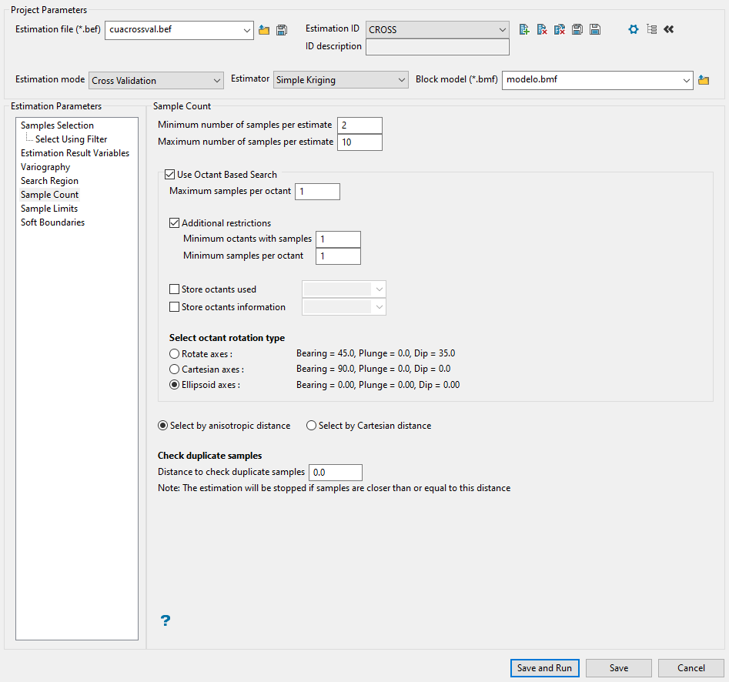Open the Soft Boundaries section

click(52, 222)
